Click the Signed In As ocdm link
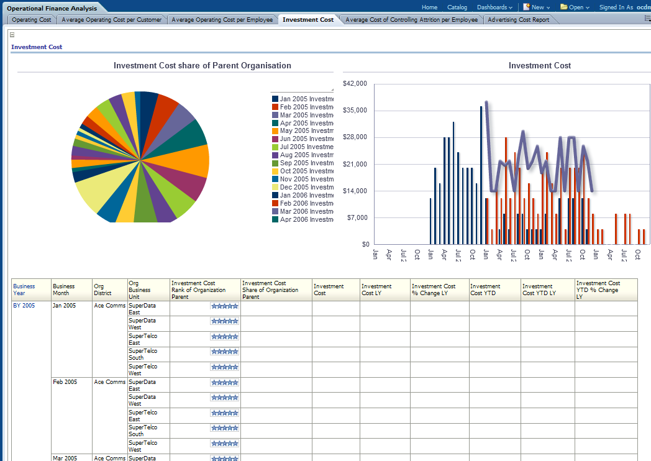Viewport: 651px width, 461px height. pos(624,7)
